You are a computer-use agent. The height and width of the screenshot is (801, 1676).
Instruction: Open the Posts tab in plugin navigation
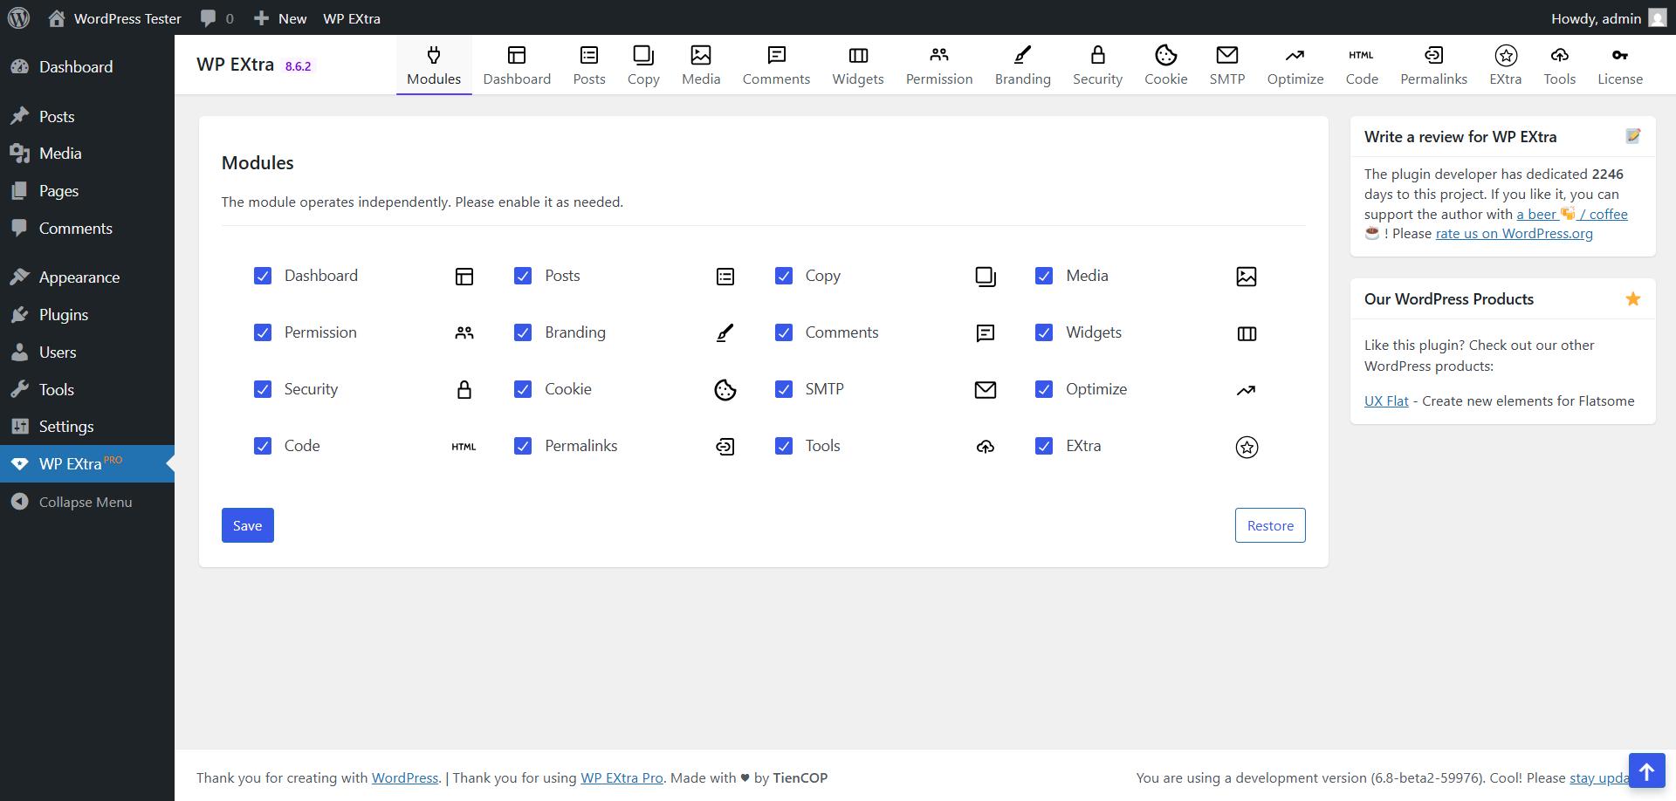(589, 65)
